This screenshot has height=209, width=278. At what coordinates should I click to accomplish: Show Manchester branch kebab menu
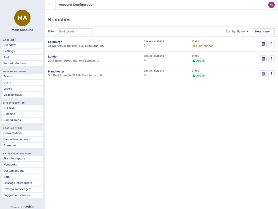[x=271, y=74]
